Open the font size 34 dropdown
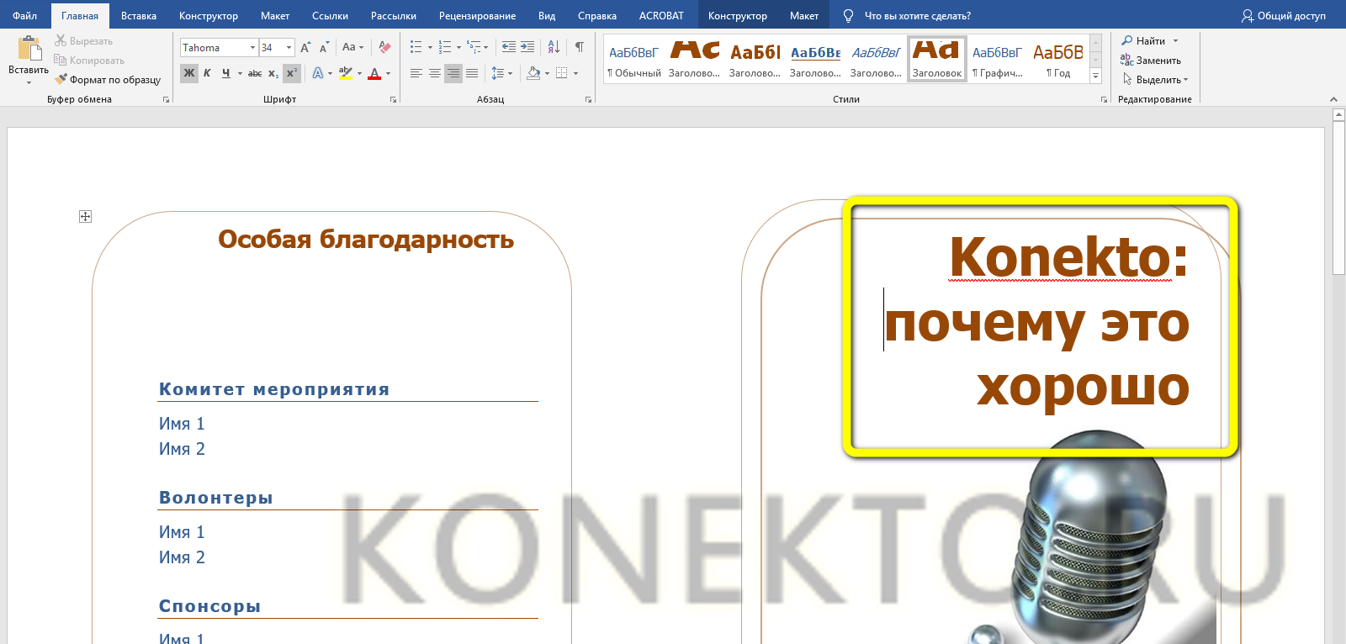The height and width of the screenshot is (644, 1346). pos(289,48)
